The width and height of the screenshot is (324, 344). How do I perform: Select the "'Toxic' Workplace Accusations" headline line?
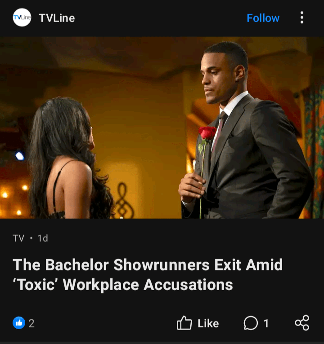pos(123,285)
